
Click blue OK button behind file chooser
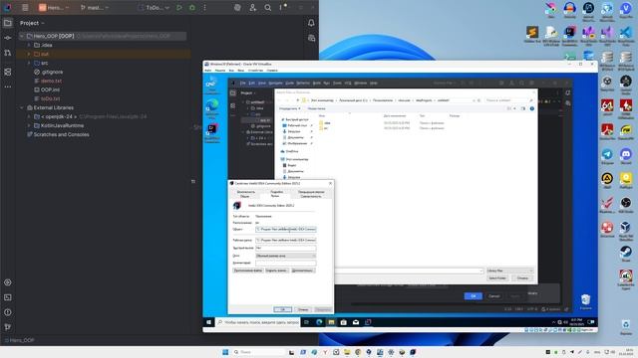coord(474,296)
